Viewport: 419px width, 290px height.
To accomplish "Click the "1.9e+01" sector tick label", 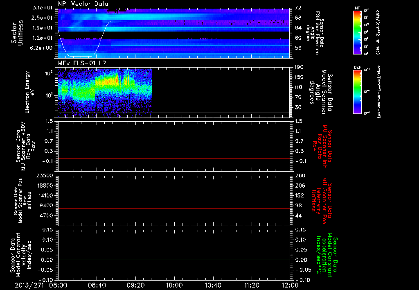I will (x=43, y=28).
